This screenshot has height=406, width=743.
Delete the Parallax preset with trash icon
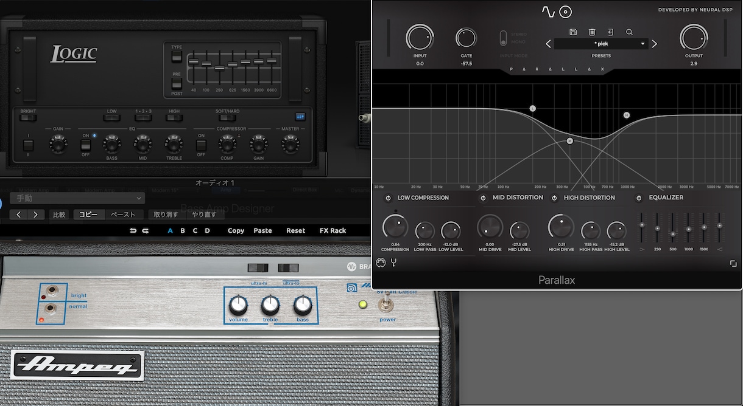point(592,32)
